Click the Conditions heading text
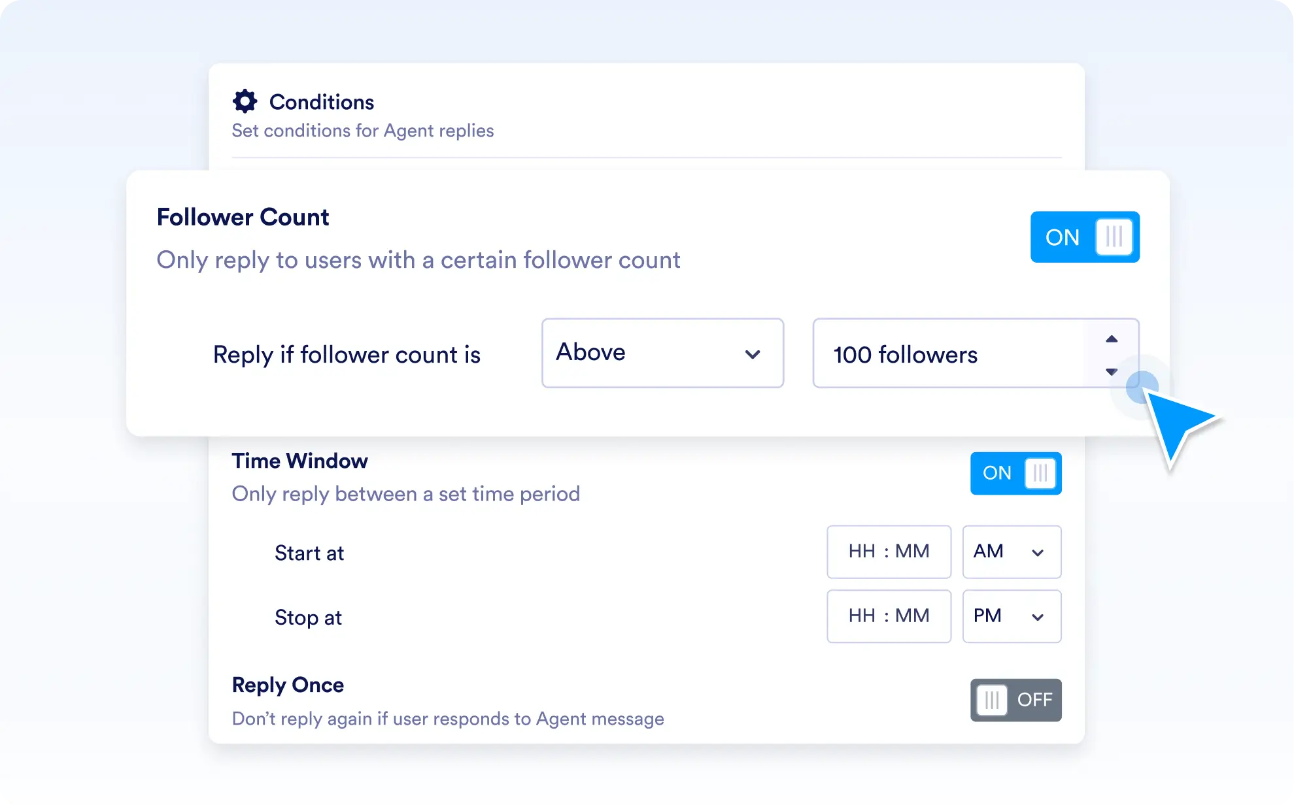Image resolution: width=1294 pixels, height=807 pixels. click(x=322, y=102)
